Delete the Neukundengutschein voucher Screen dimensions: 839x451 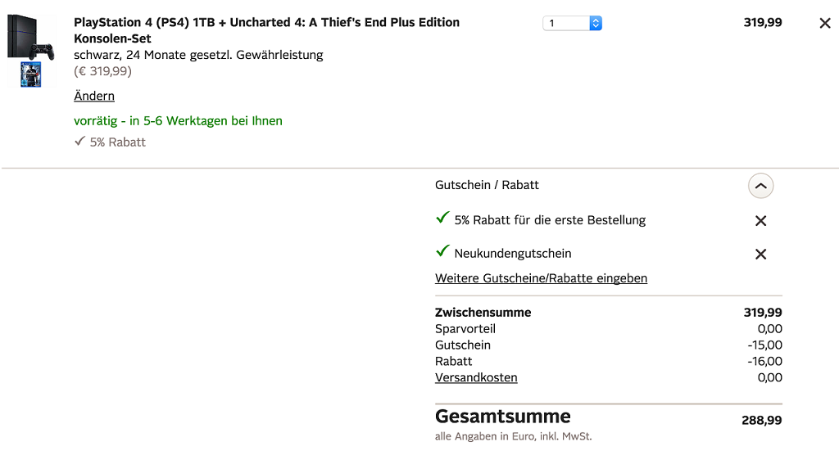(760, 255)
